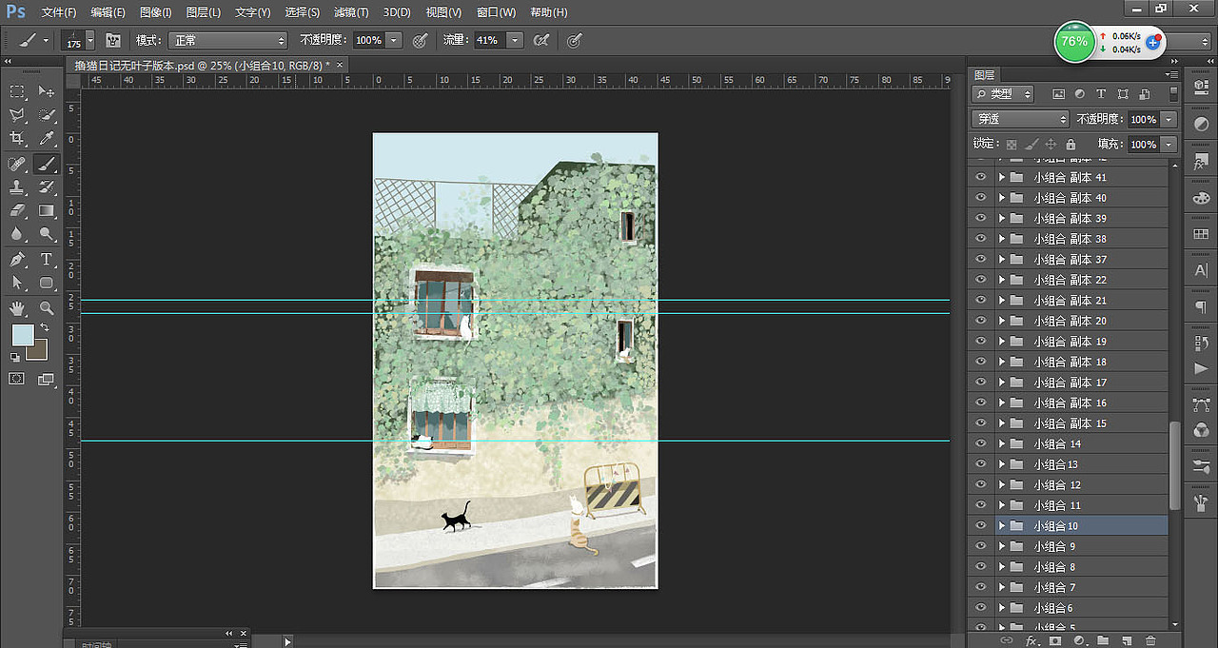
Task: Select the Crop tool
Action: [x=17, y=139]
